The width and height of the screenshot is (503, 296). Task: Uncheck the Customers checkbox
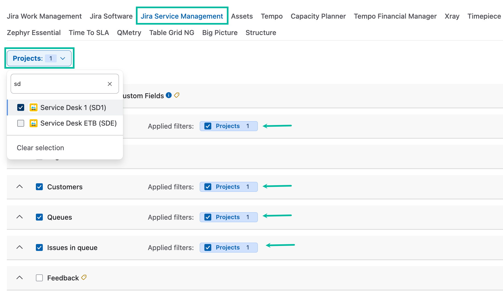39,187
